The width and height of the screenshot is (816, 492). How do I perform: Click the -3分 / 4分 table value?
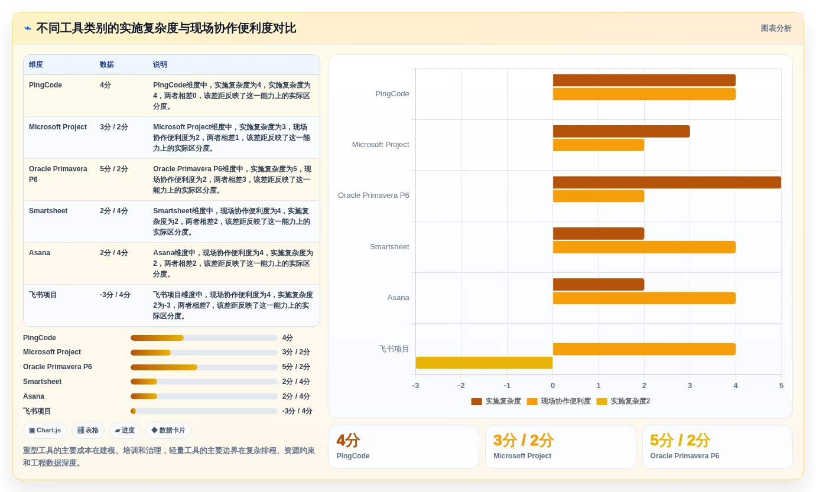click(x=115, y=295)
